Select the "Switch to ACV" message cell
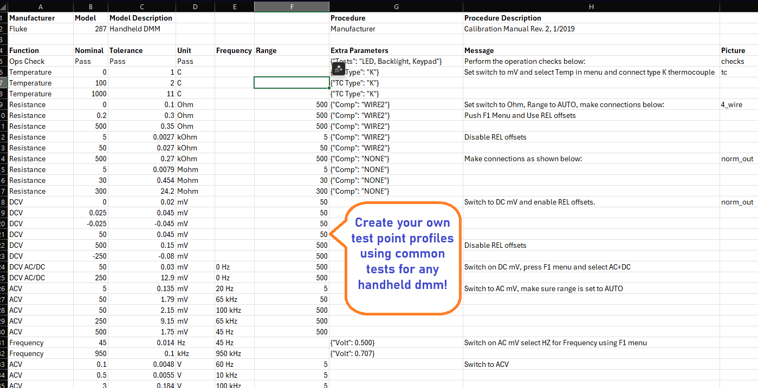 click(487, 364)
